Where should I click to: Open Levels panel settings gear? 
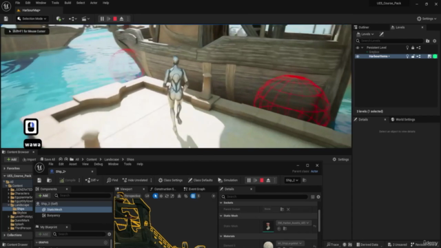[435, 41]
